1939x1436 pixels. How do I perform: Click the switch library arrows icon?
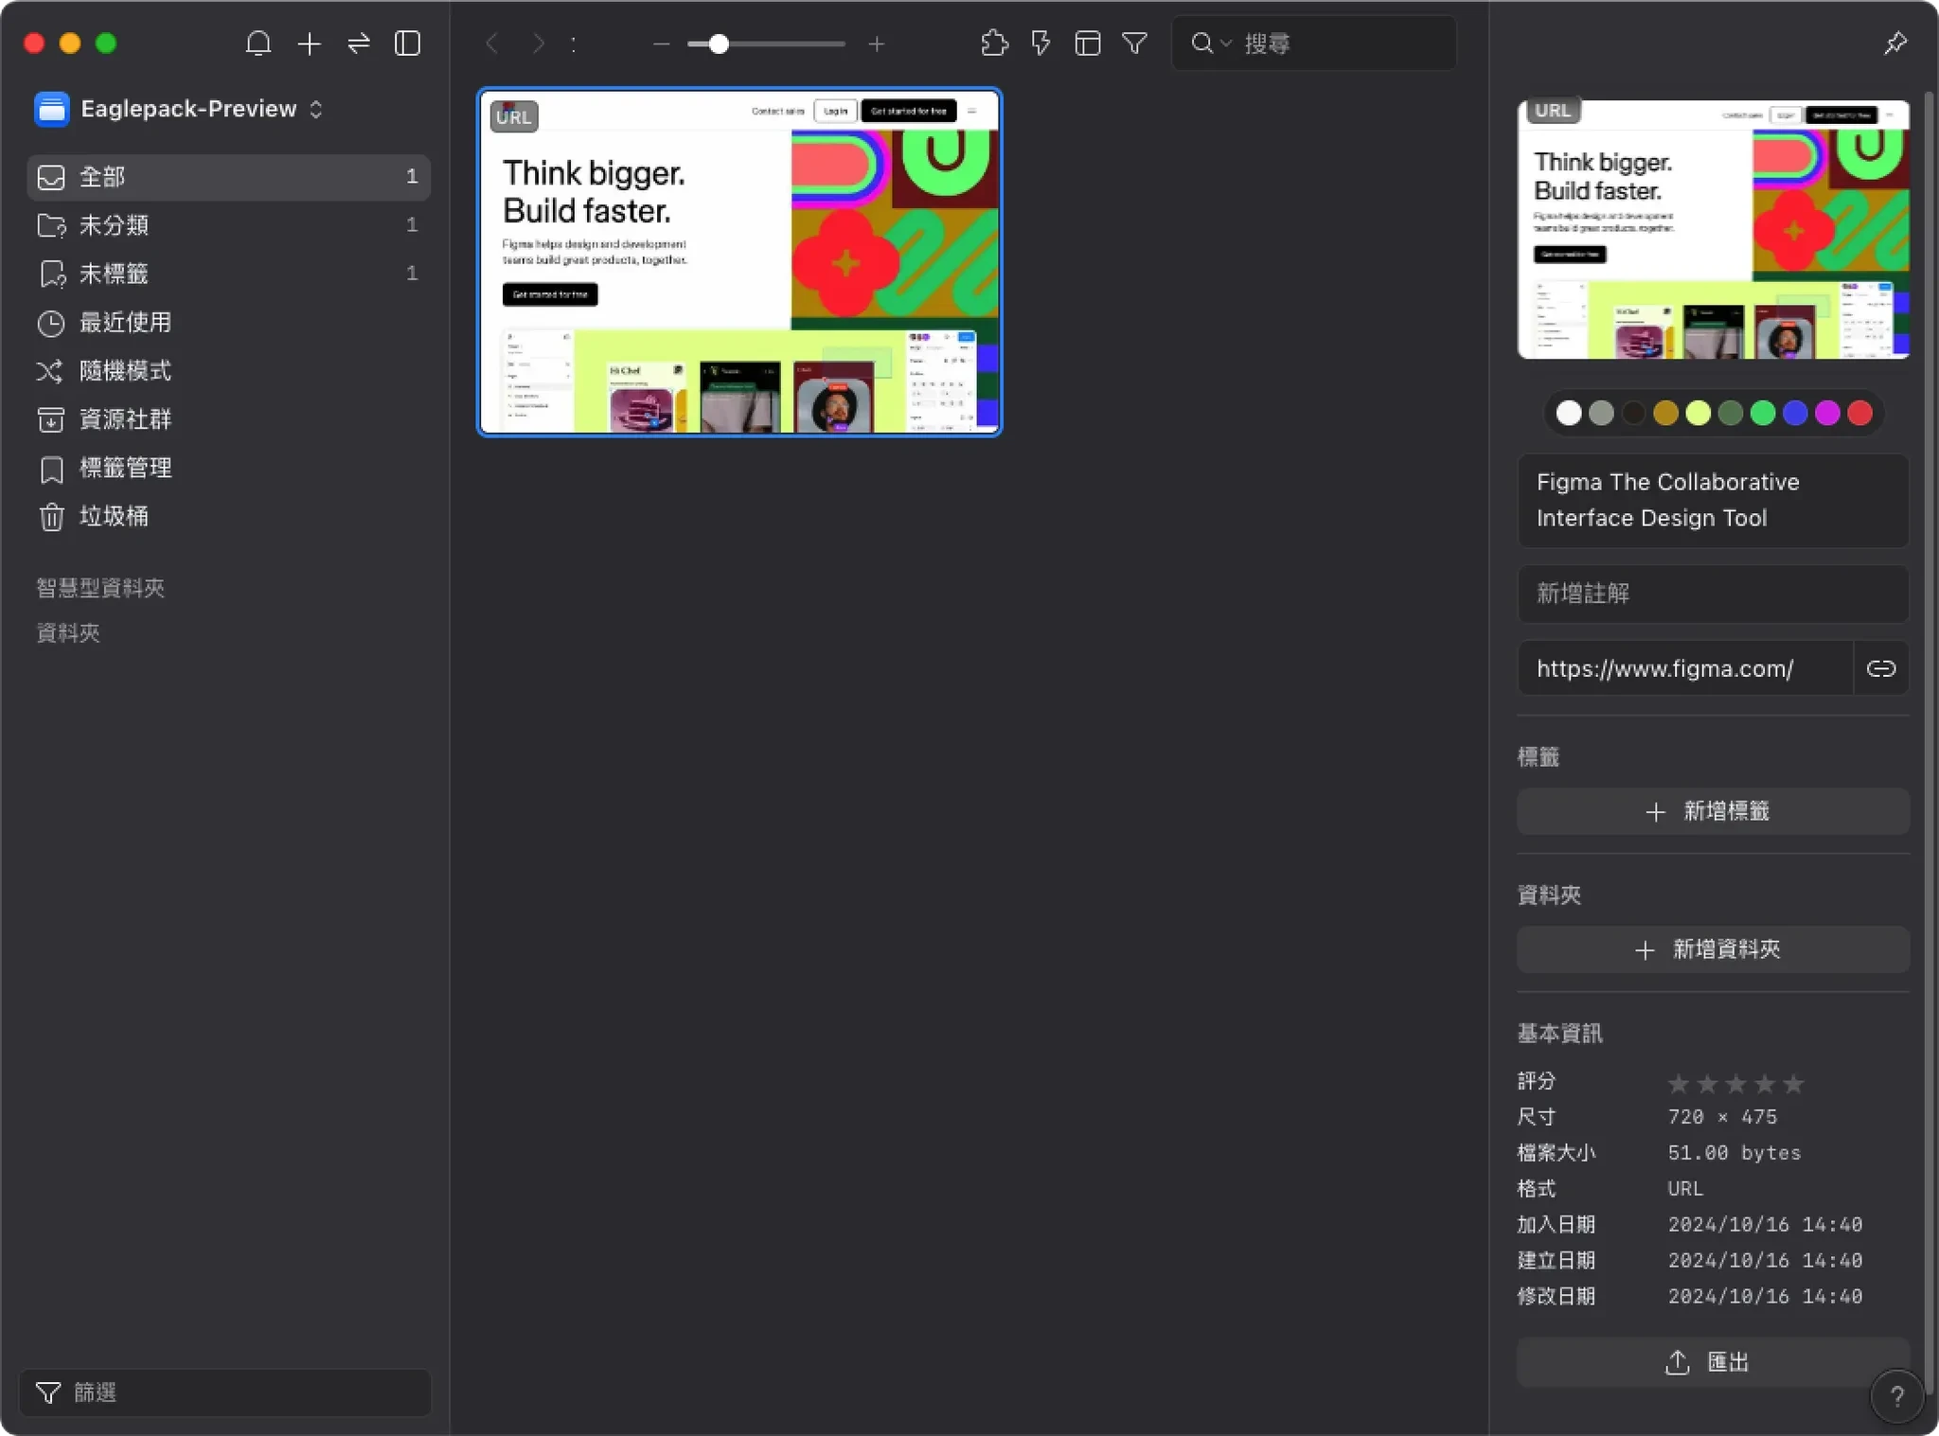click(x=359, y=44)
